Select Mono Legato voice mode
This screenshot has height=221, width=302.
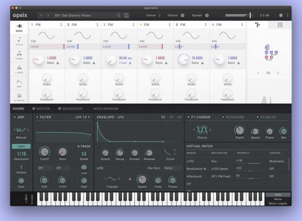click(x=278, y=203)
